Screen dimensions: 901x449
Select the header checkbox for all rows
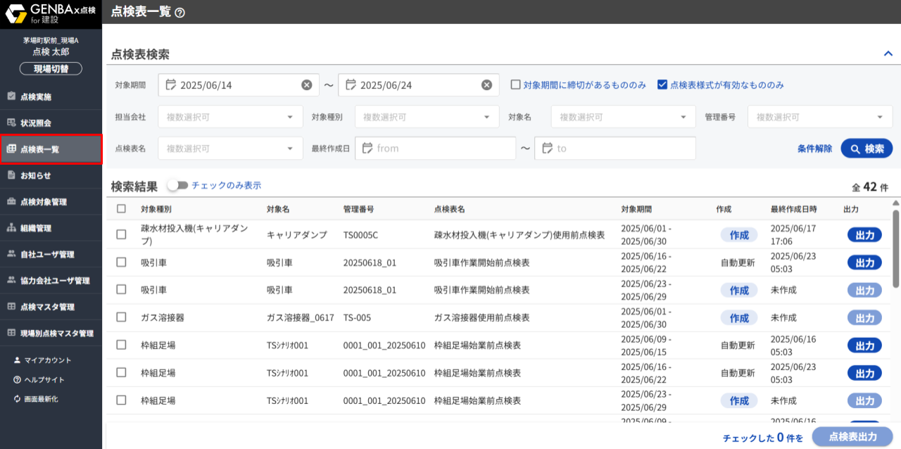click(121, 209)
